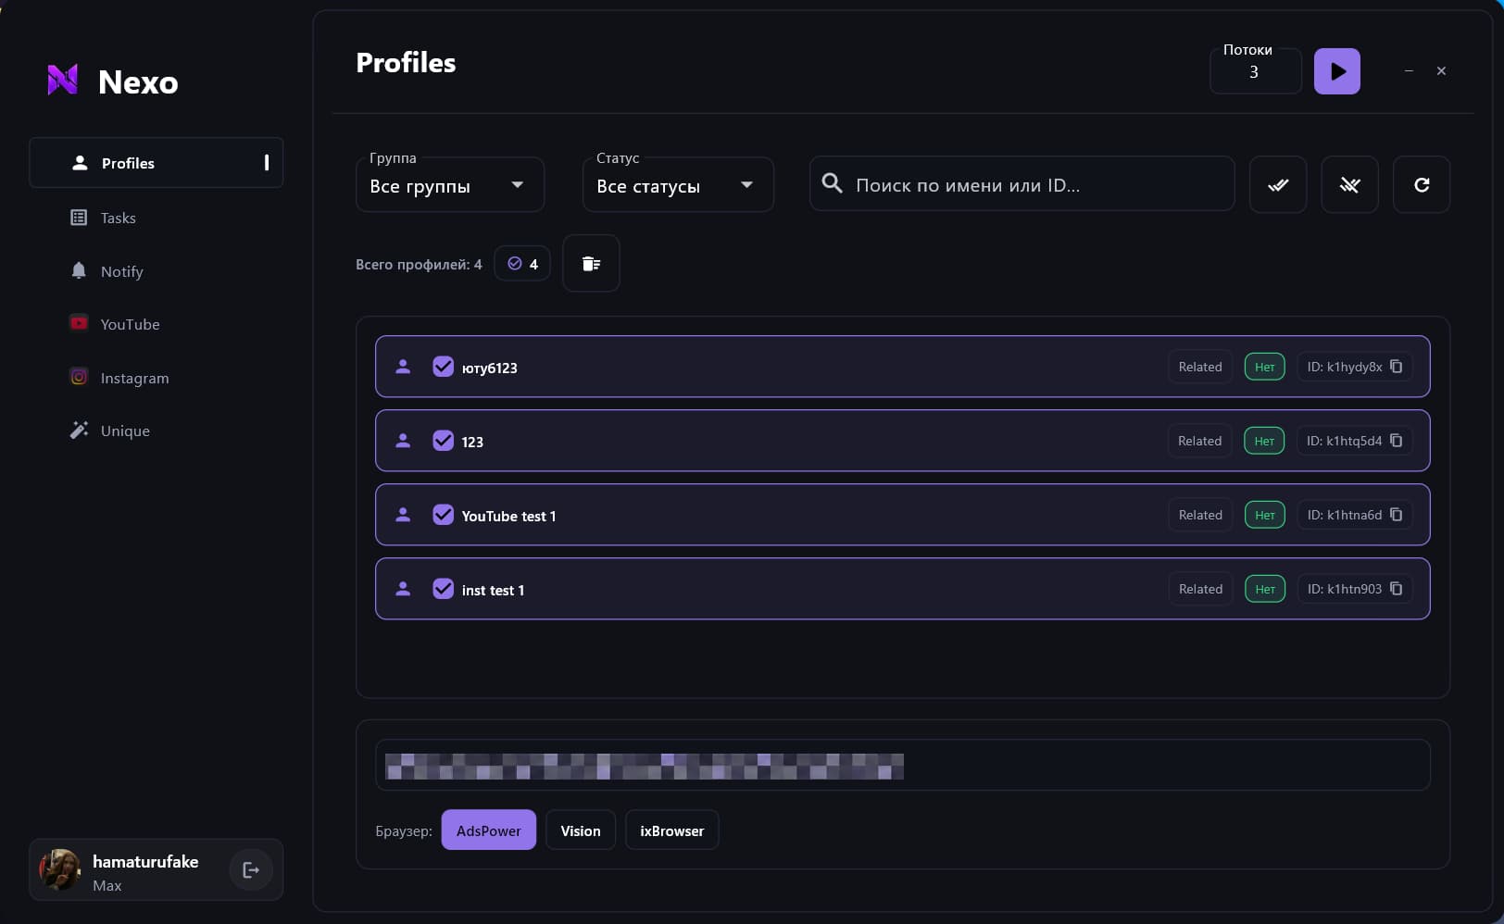This screenshot has width=1504, height=924.
Task: Click the red YouTube icon
Action: point(79,323)
